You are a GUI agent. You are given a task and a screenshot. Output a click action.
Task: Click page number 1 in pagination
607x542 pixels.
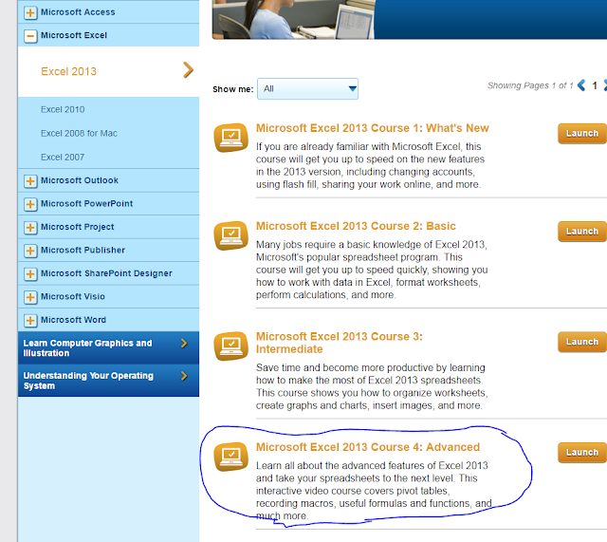(x=595, y=85)
